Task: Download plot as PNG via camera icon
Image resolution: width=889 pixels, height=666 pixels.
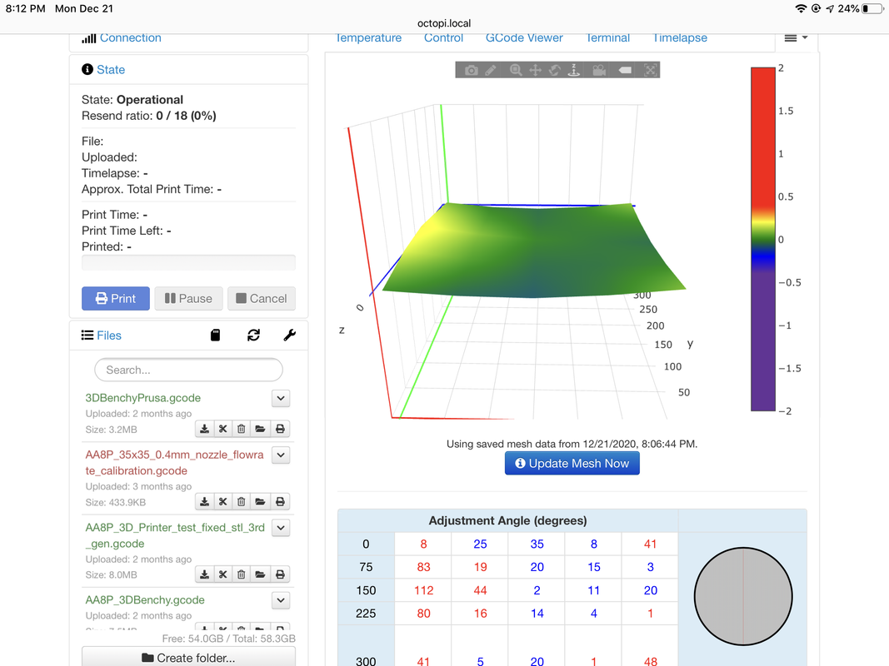Action: click(x=471, y=70)
